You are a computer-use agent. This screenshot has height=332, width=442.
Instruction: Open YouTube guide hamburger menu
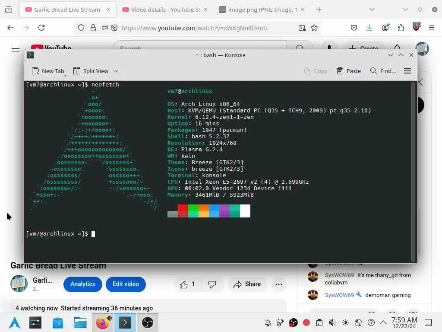tap(16, 48)
